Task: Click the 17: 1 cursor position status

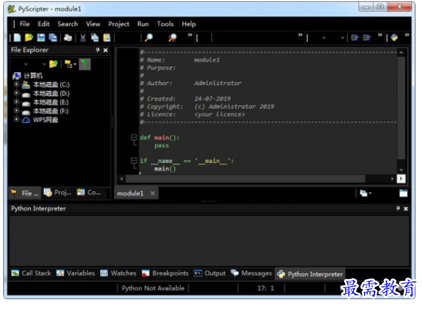Action: (x=266, y=288)
